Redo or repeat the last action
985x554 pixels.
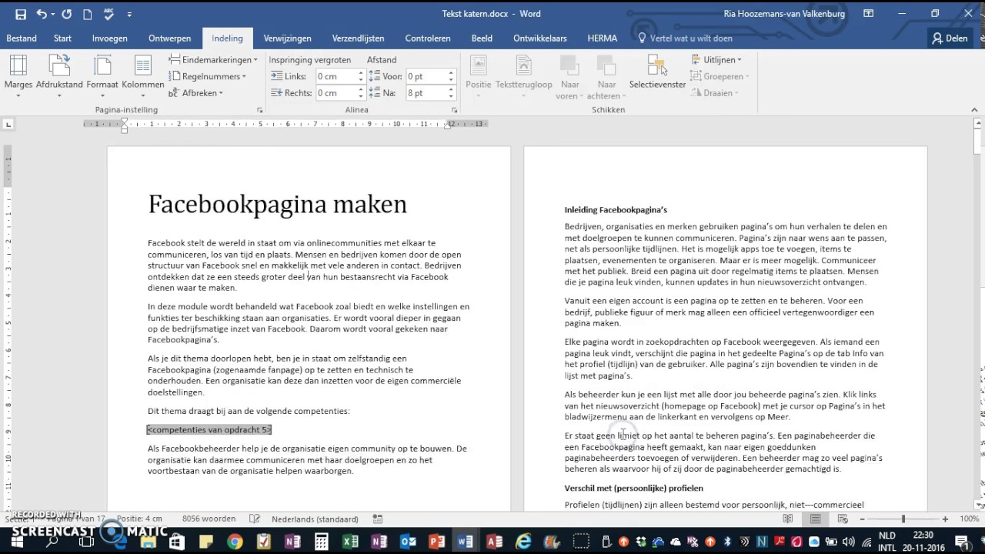coord(66,14)
